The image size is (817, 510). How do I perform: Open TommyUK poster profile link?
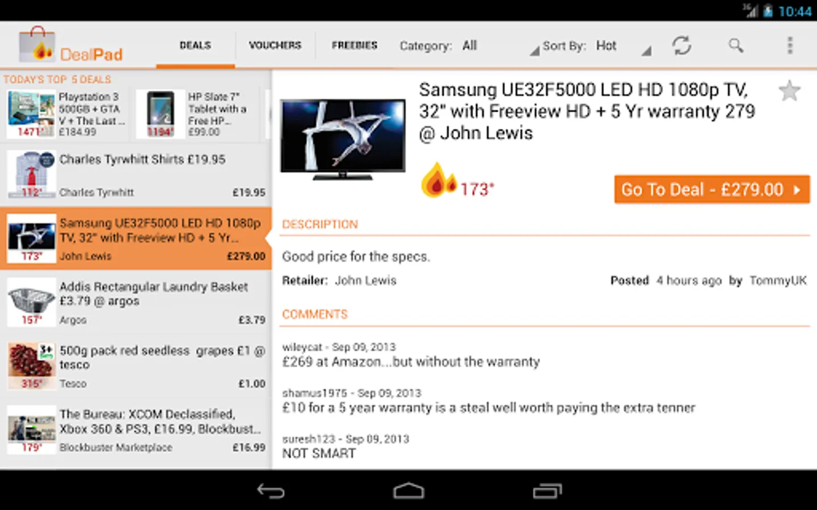click(778, 280)
